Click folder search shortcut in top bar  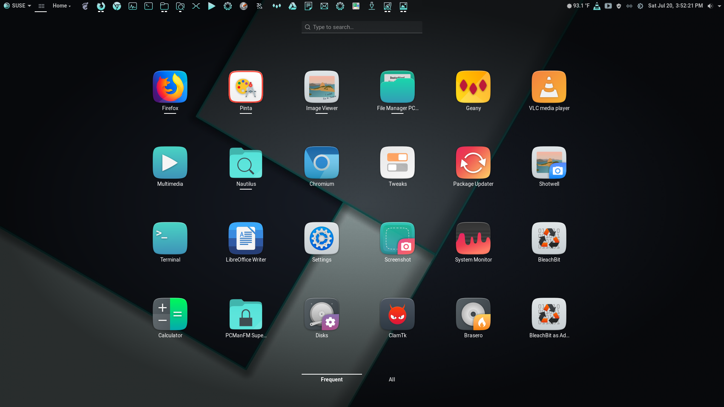(x=180, y=6)
